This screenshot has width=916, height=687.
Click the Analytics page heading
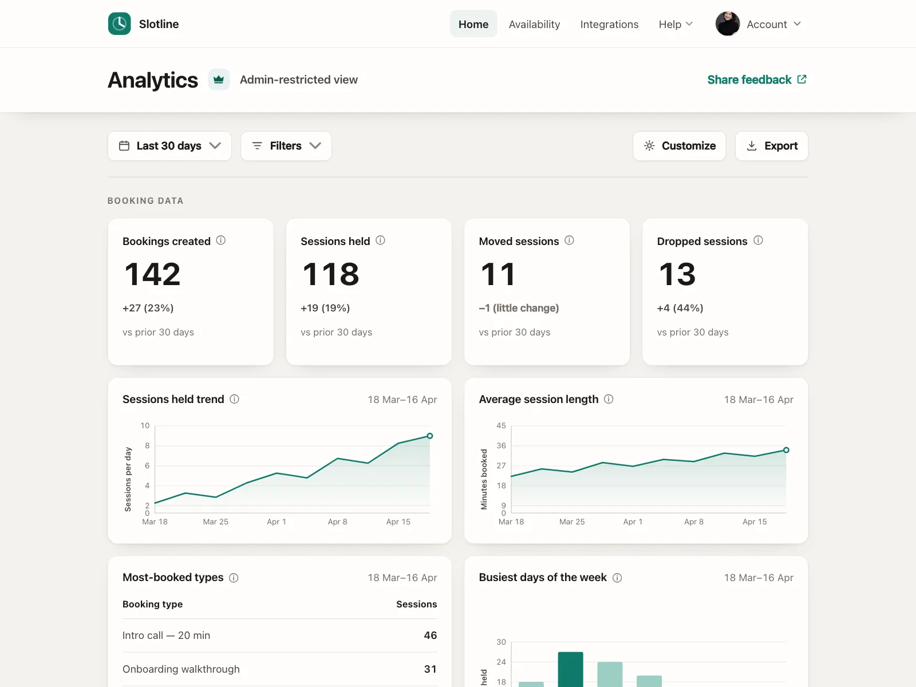pyautogui.click(x=153, y=80)
